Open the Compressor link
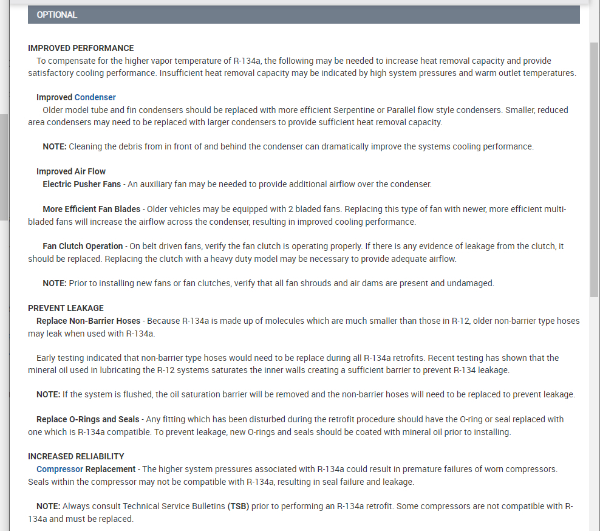The width and height of the screenshot is (600, 531). 60,469
